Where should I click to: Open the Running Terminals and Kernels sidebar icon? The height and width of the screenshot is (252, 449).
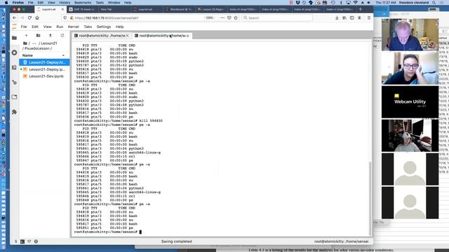click(x=14, y=52)
